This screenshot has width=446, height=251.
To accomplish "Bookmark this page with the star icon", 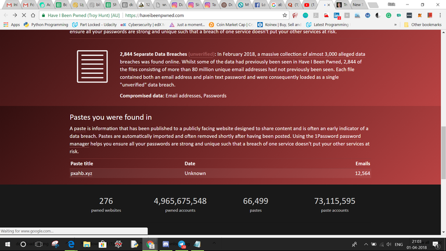I will [x=285, y=15].
